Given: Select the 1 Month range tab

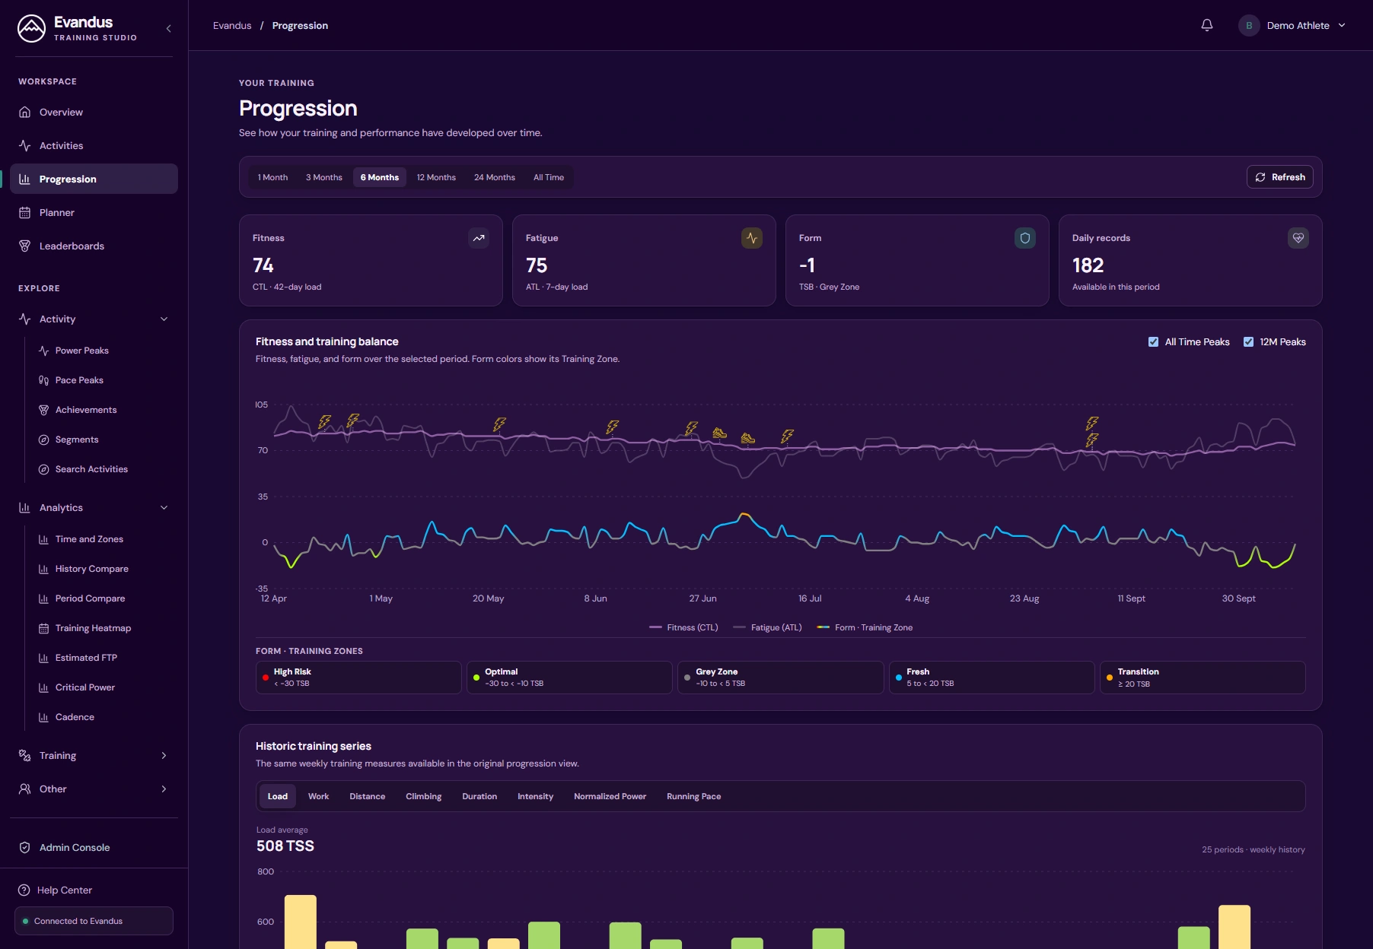Looking at the screenshot, I should click(x=272, y=177).
